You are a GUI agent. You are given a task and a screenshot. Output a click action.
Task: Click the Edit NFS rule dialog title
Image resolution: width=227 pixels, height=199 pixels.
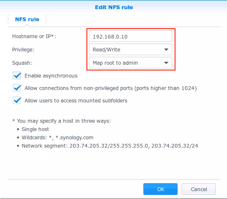coord(114,7)
